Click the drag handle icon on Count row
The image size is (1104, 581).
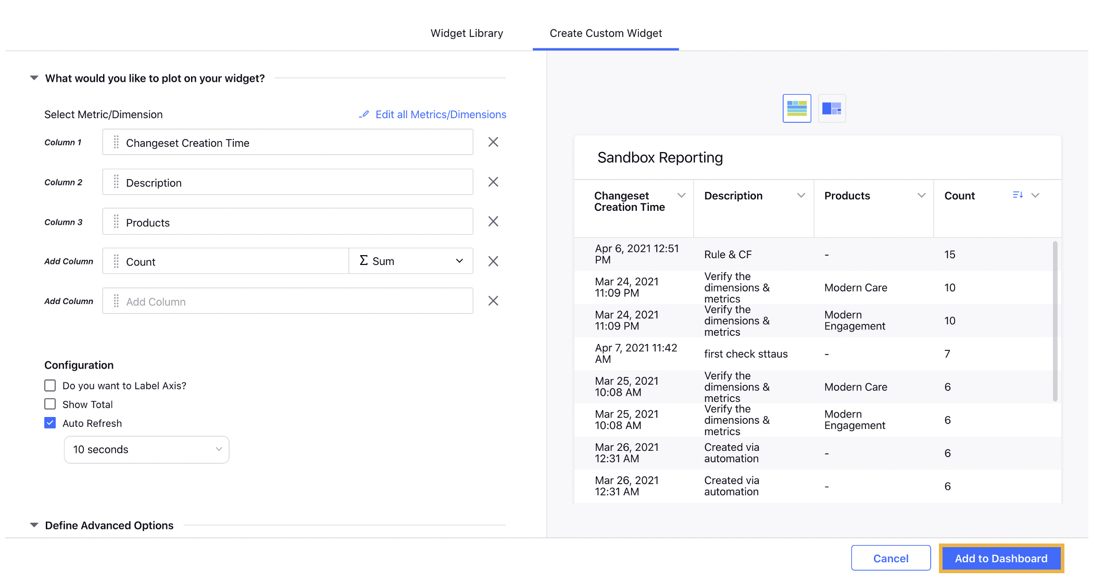(116, 261)
